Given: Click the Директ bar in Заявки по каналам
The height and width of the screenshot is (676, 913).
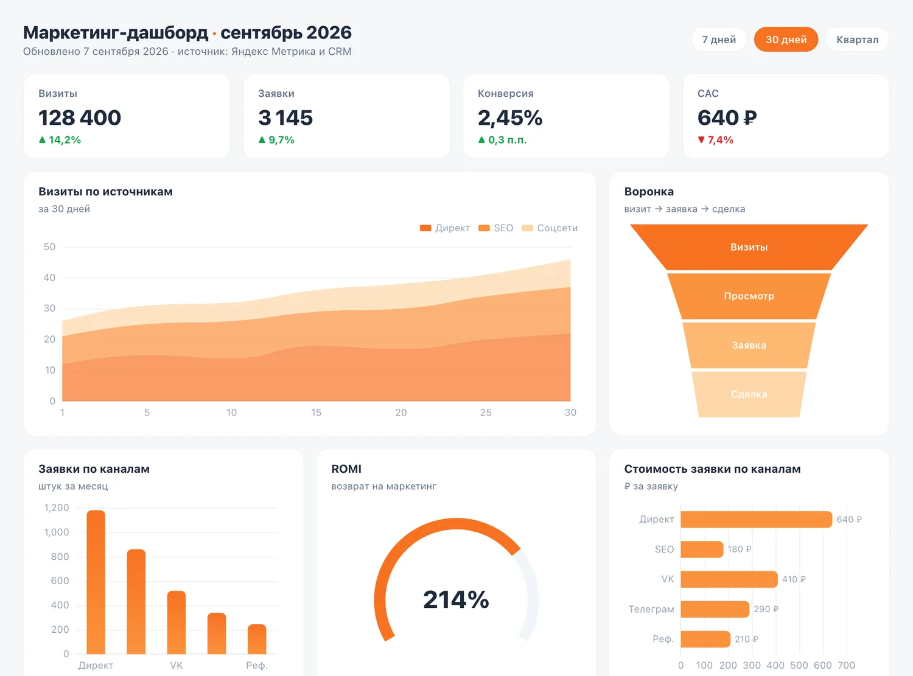Looking at the screenshot, I should [96, 582].
